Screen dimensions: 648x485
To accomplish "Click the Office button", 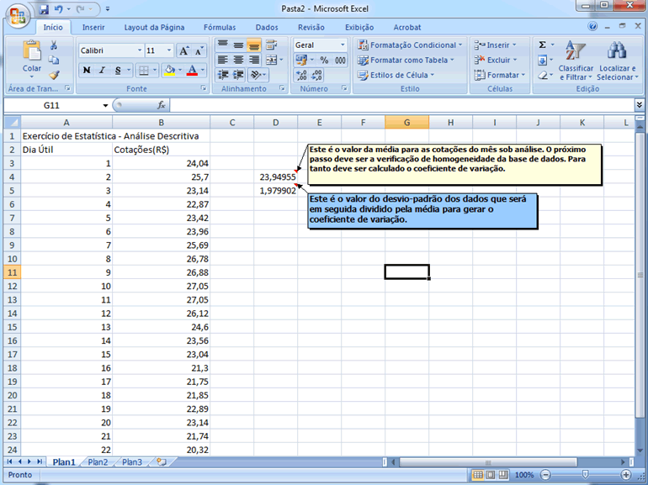I will 17,17.
